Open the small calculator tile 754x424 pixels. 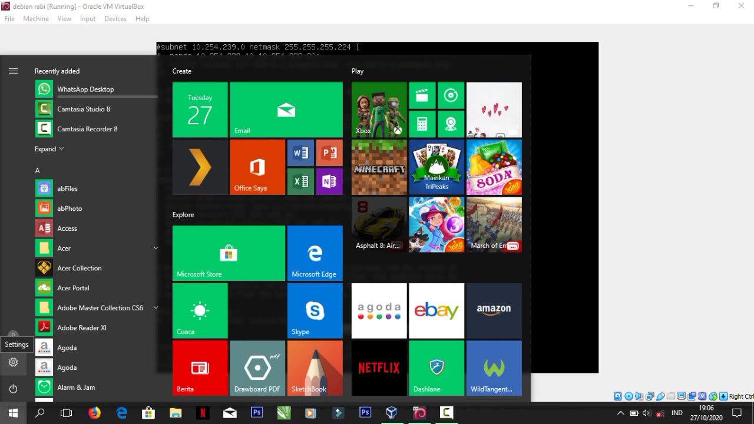coord(422,124)
